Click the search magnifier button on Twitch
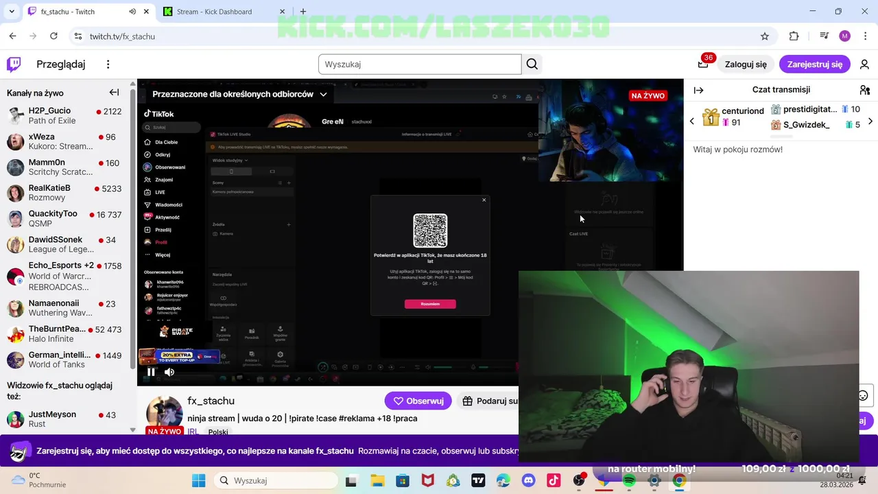Viewport: 878px width, 494px height. (532, 64)
